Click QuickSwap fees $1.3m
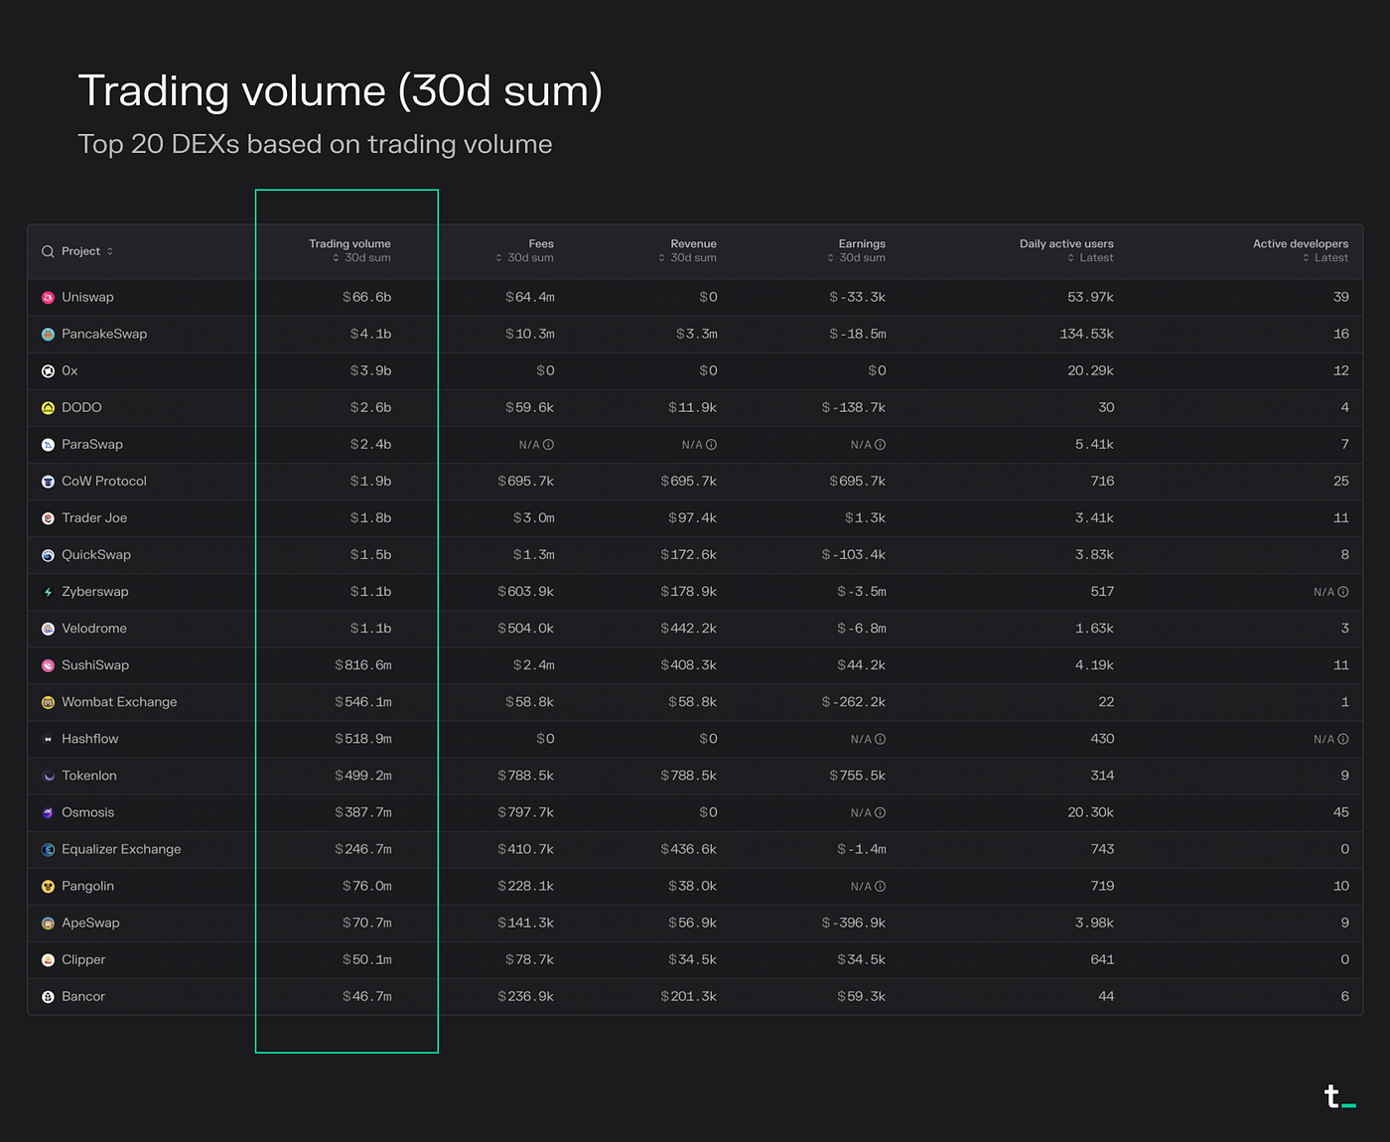Viewport: 1390px width, 1142px height. (x=534, y=555)
